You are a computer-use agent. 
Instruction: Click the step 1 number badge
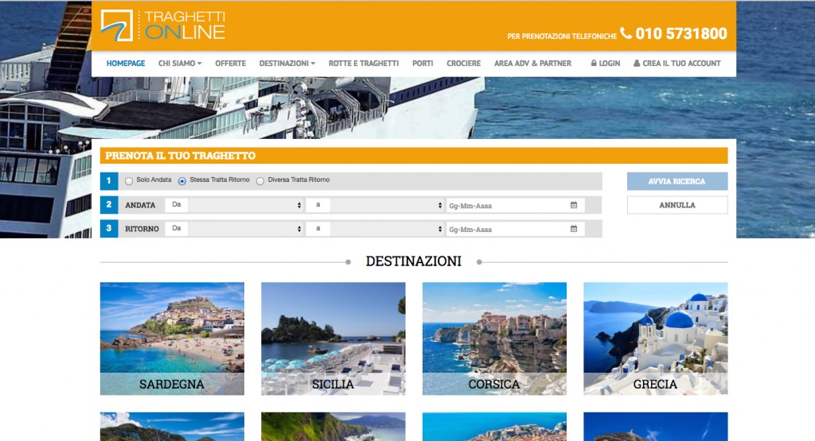coord(109,181)
